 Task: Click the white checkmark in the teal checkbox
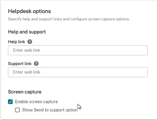point(10,102)
